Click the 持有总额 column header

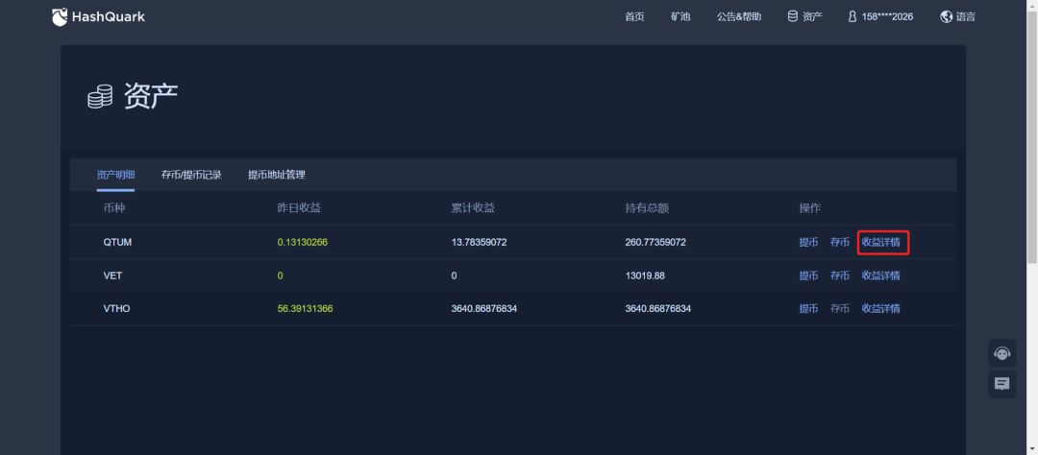[x=647, y=208]
